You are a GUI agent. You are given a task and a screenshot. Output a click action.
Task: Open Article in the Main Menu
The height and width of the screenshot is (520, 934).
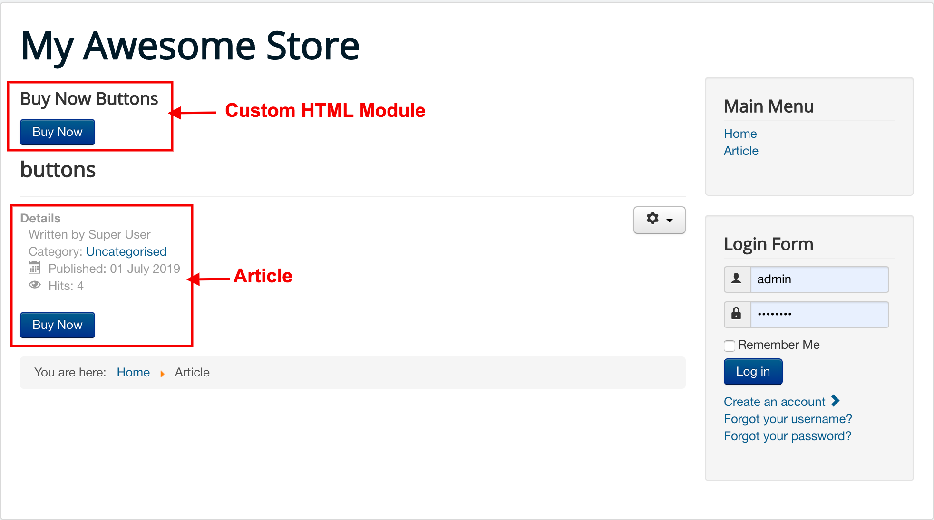(x=741, y=151)
